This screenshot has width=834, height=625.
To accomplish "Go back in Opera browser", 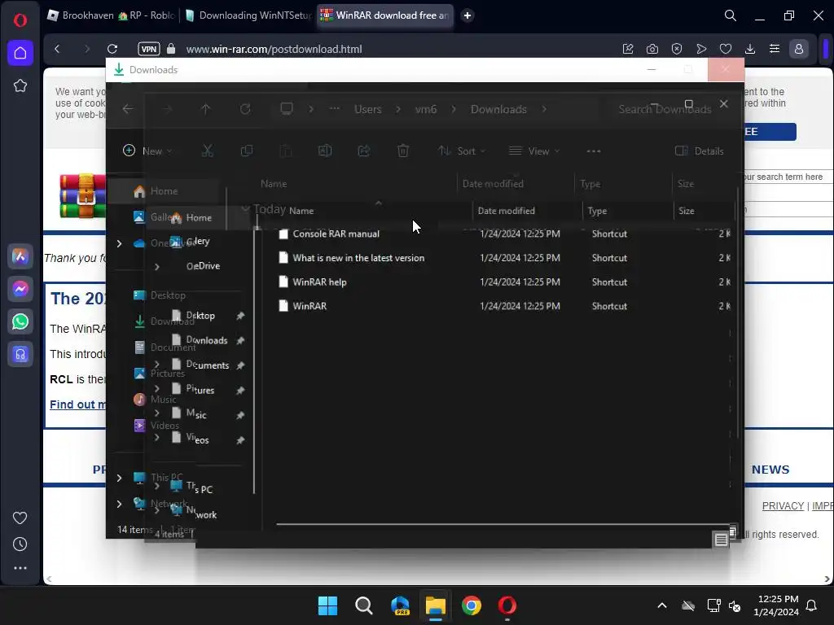I will tap(58, 49).
